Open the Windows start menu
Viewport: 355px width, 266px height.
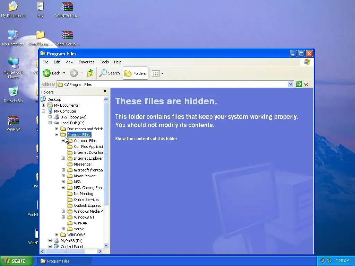tap(17, 261)
